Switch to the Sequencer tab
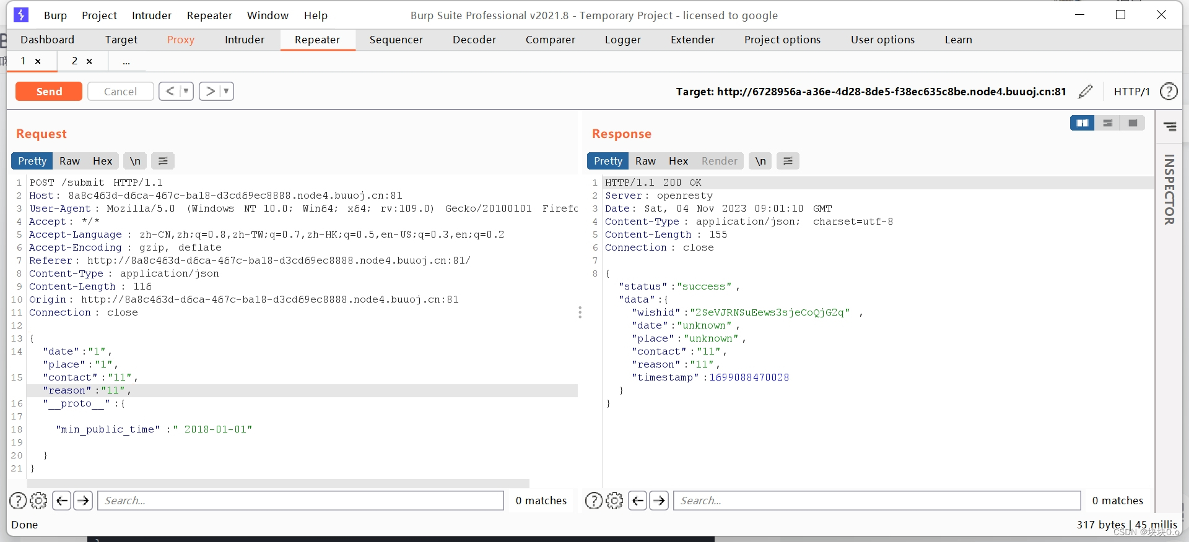The image size is (1189, 542). coord(396,40)
